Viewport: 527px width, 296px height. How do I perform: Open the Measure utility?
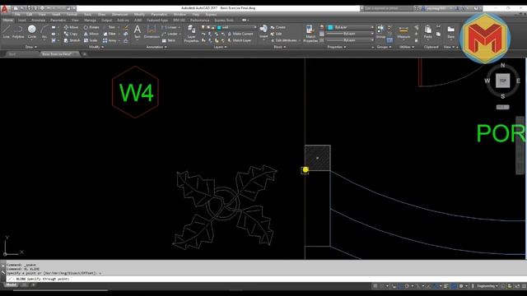click(x=403, y=33)
